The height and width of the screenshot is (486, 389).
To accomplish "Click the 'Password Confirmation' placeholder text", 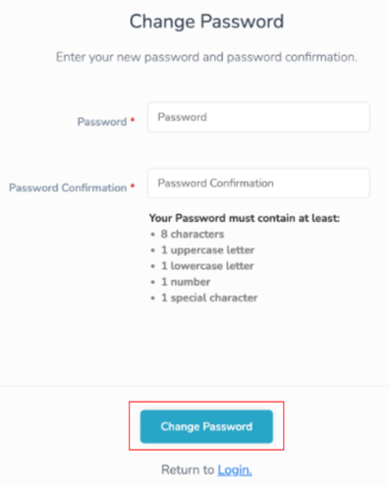I will [x=216, y=184].
